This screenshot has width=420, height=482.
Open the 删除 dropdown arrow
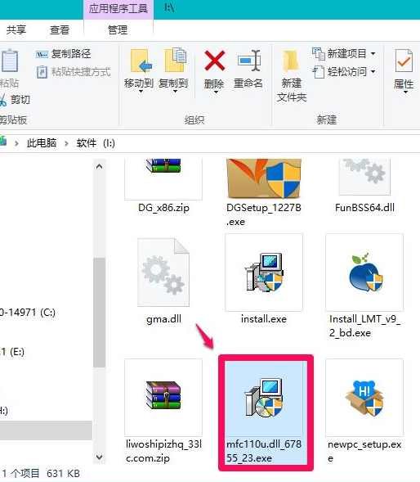click(216, 92)
